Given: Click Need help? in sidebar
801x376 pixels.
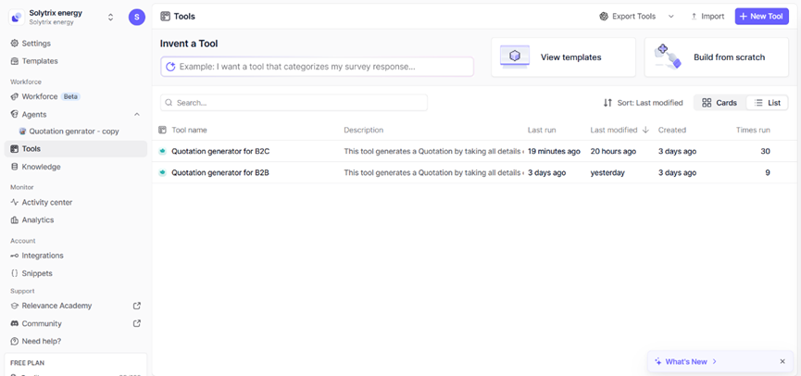Looking at the screenshot, I should [x=42, y=341].
